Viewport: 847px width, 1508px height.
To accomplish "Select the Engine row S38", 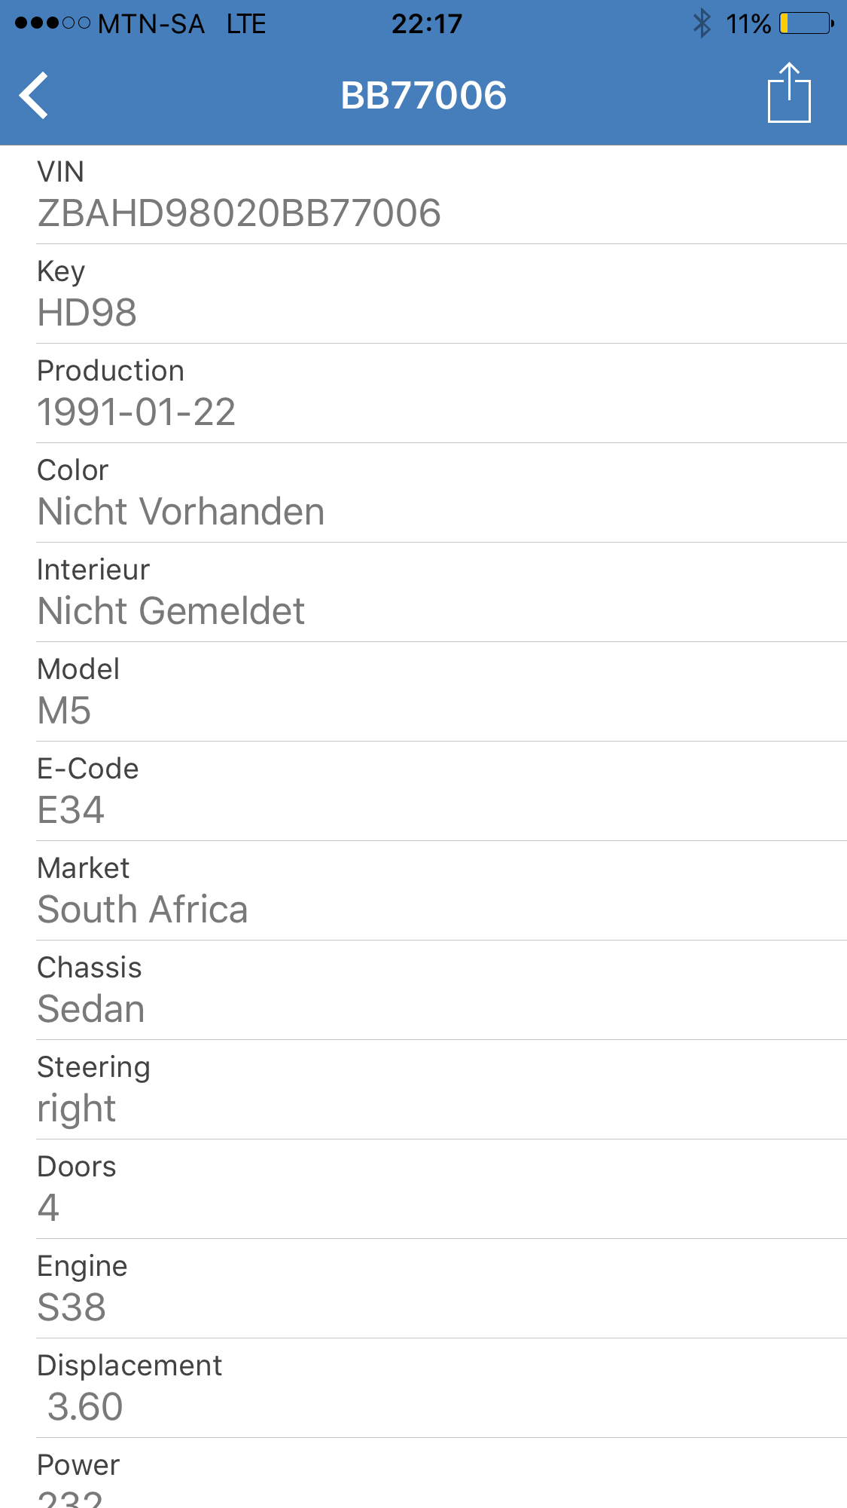I will click(423, 1289).
